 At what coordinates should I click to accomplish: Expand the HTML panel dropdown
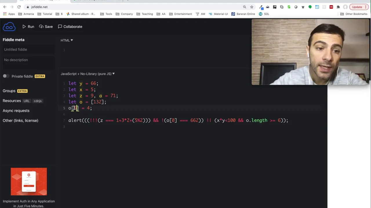point(67,40)
